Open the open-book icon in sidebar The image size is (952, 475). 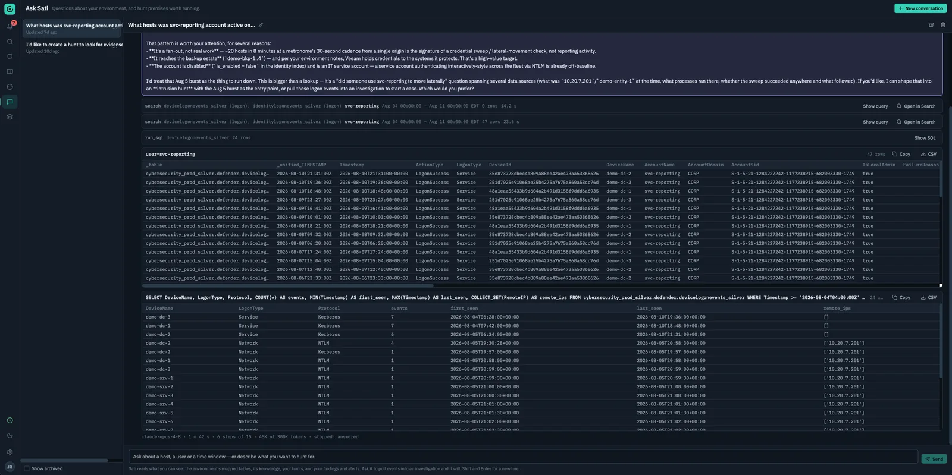click(10, 71)
